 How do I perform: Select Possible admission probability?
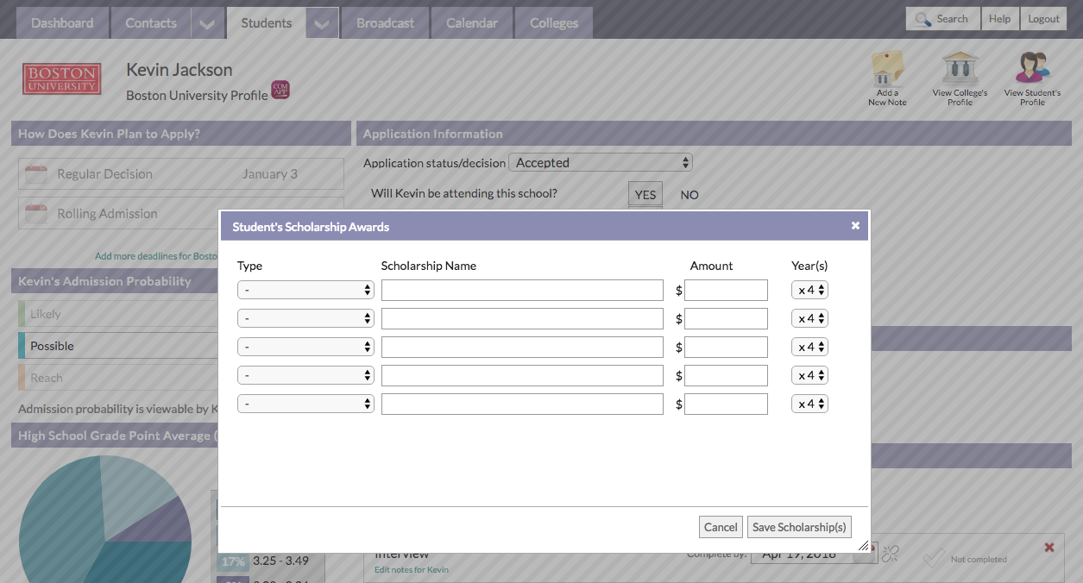coord(118,346)
